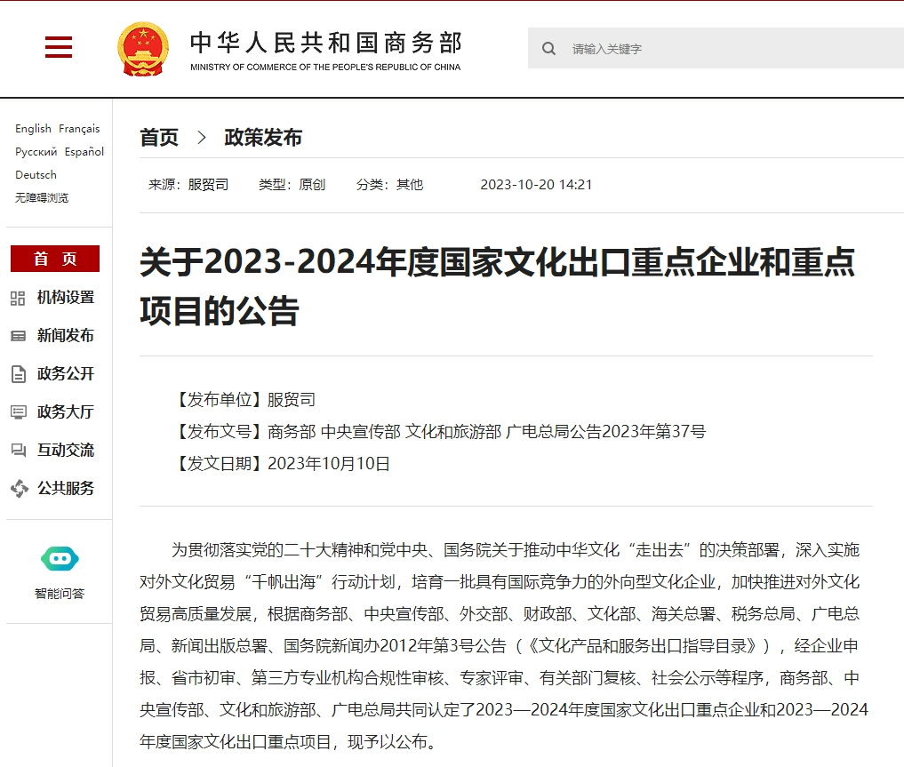Click the national emblem logo
Image resolution: width=904 pixels, height=767 pixels.
(x=143, y=49)
